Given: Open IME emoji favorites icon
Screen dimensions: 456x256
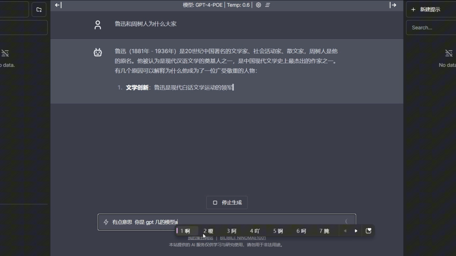Looking at the screenshot, I should 368,231.
